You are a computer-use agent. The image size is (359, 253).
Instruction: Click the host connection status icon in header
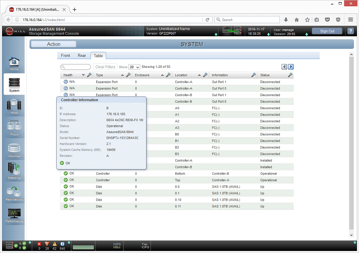pos(232,31)
